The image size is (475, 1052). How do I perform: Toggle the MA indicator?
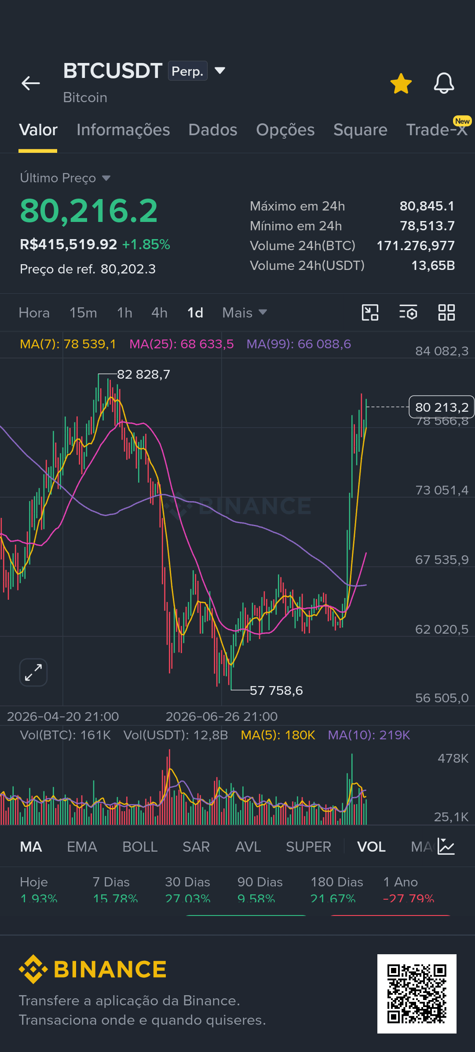[x=31, y=847]
